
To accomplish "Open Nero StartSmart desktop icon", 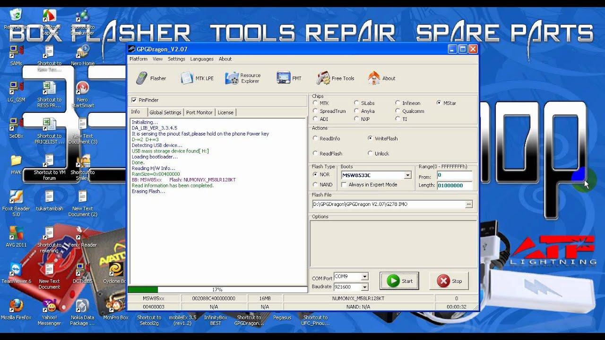I will (83, 94).
